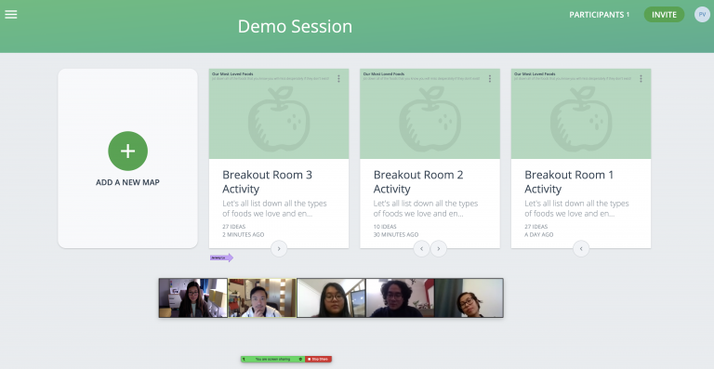Click description text on Breakout Room 2 card
This screenshot has width=714, height=369.
pyautogui.click(x=426, y=208)
